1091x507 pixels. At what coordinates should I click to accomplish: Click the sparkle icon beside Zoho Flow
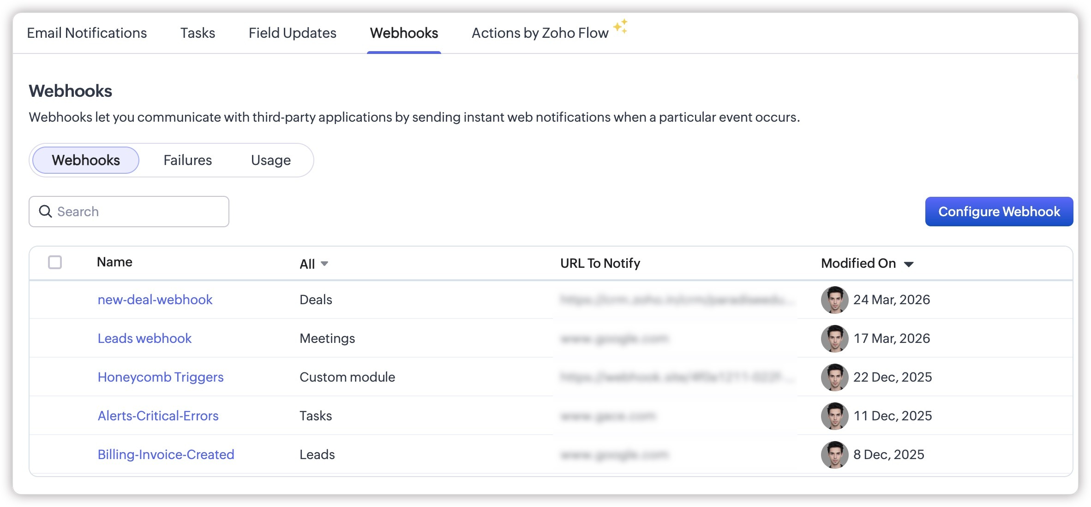click(x=621, y=26)
